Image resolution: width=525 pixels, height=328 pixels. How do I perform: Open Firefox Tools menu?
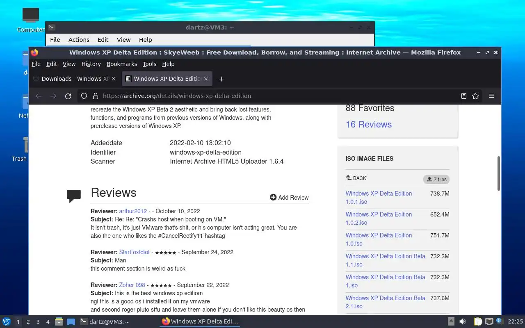point(150,64)
